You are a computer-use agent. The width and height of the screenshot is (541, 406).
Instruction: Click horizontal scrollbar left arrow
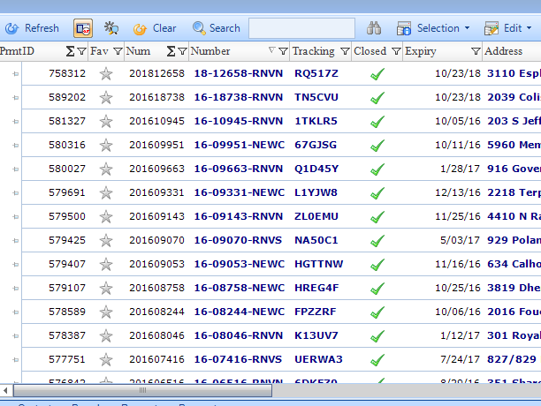tap(5, 390)
